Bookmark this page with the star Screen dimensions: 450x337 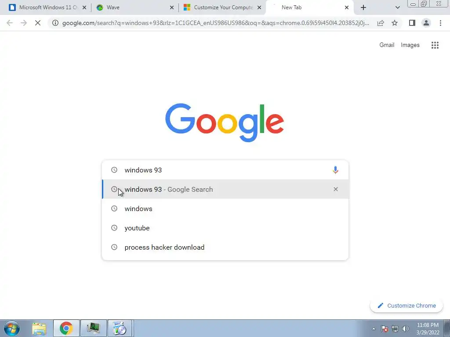(395, 23)
